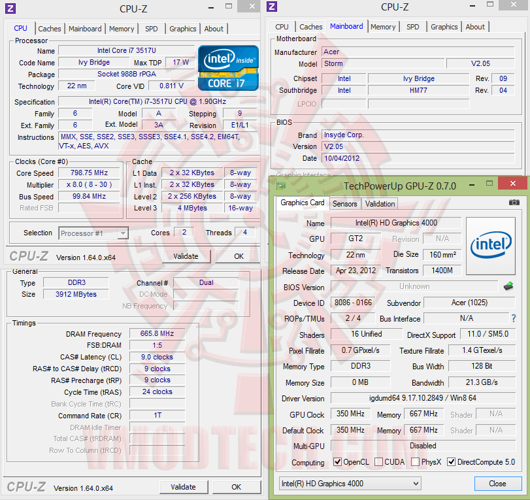
Task: Click the CPU-Z logo icon in Mainboard window title bar
Action: point(272,7)
